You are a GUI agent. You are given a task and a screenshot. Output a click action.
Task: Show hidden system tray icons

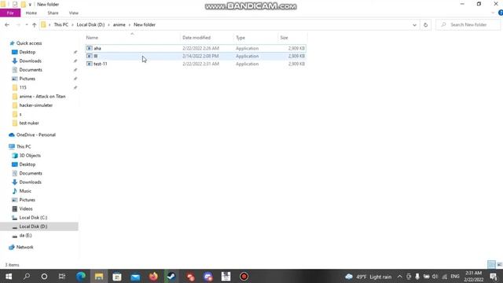tap(399, 276)
